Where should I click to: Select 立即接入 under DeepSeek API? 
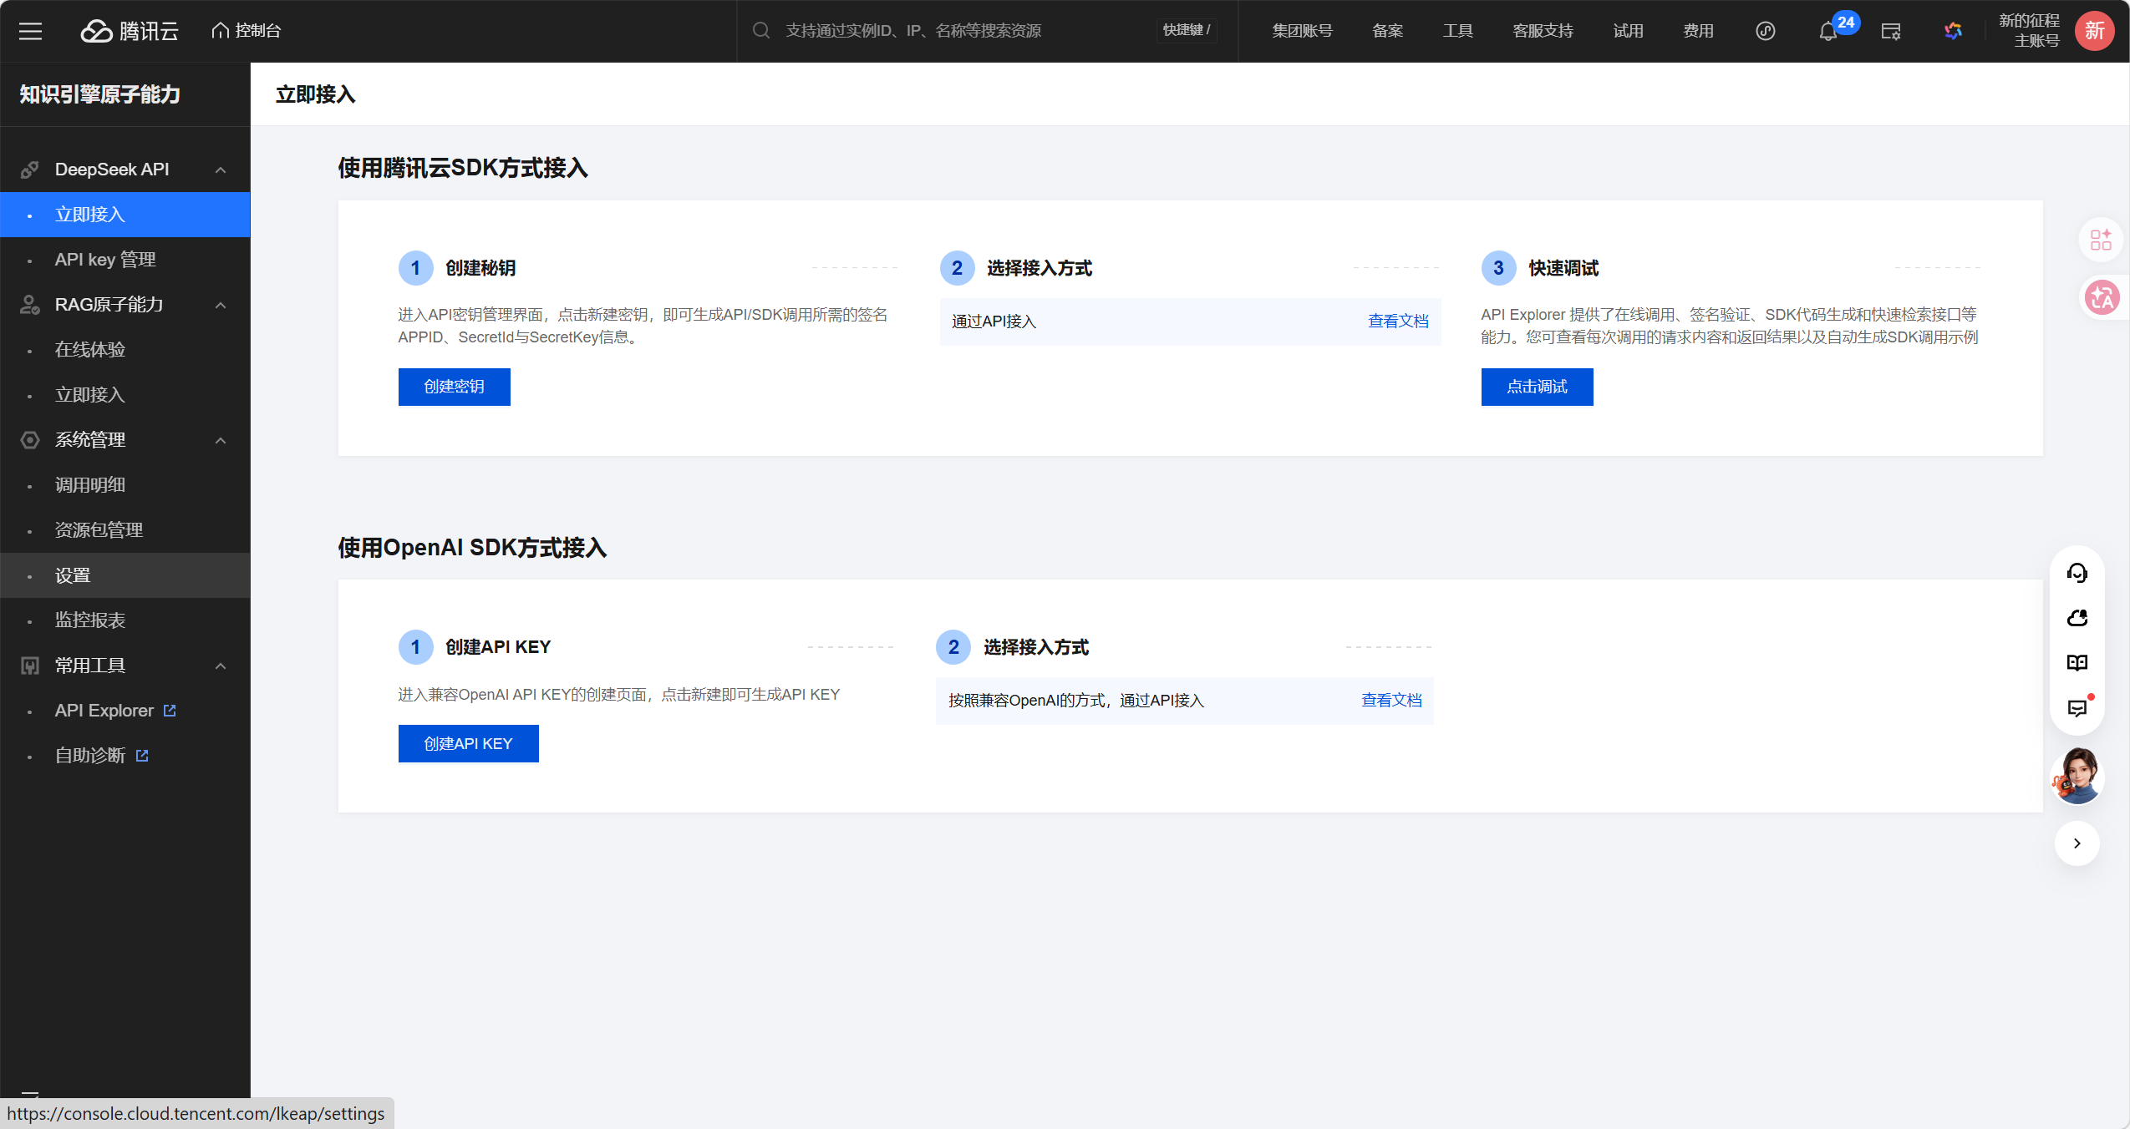[x=125, y=215]
